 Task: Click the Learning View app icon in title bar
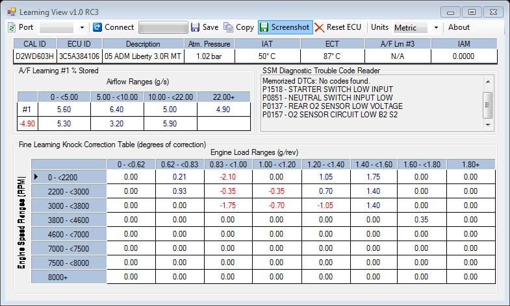coord(12,12)
